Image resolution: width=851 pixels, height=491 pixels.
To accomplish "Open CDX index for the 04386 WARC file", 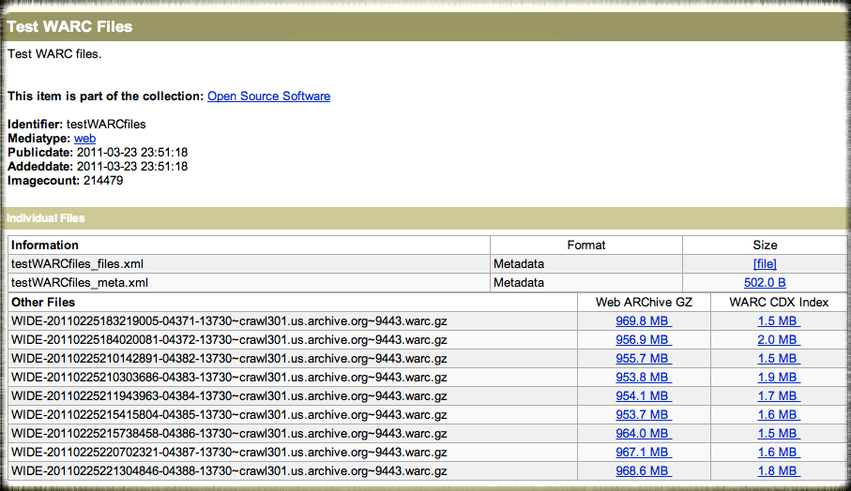I will [x=779, y=434].
